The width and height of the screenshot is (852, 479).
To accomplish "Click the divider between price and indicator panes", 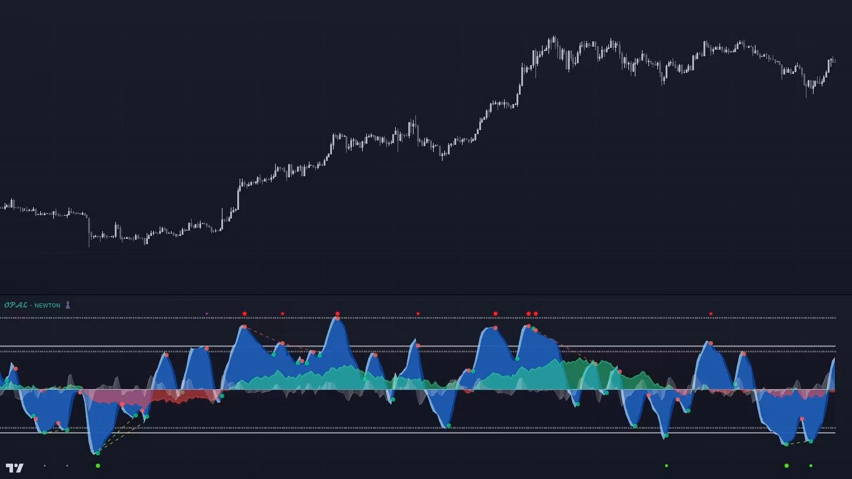I will point(426,294).
